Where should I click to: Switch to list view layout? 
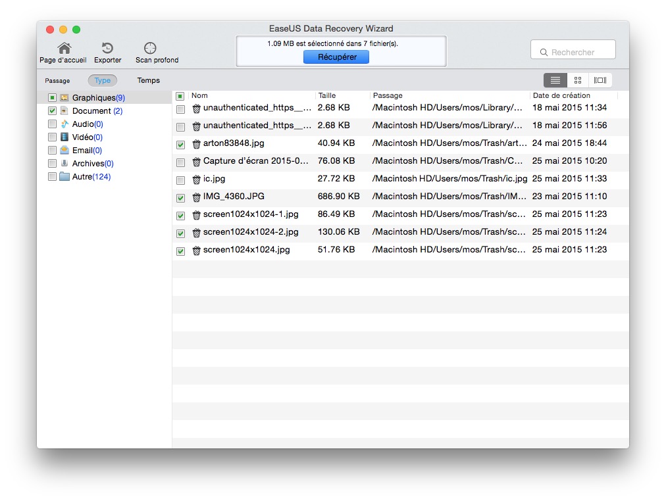point(555,80)
